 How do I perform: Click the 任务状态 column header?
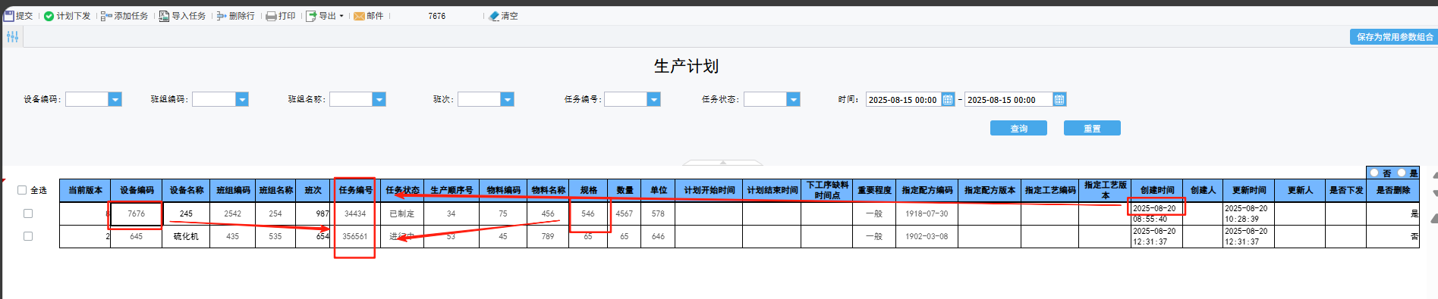click(x=402, y=190)
